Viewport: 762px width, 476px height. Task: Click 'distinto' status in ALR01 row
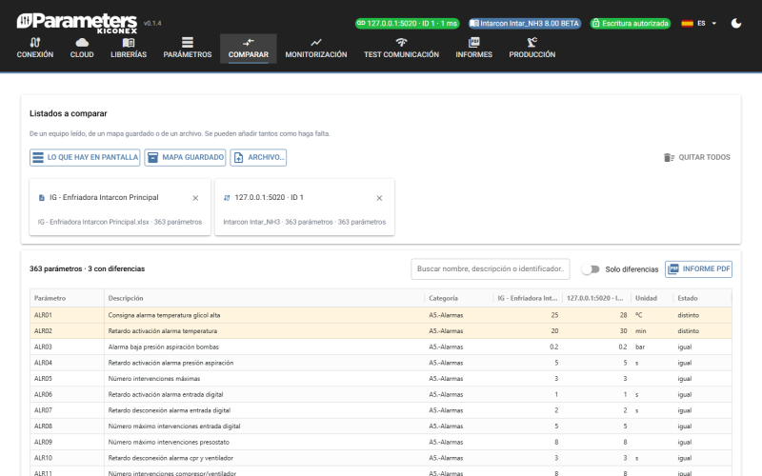coord(688,315)
